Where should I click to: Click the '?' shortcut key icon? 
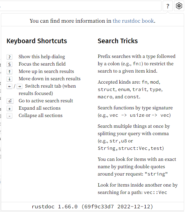point(9,57)
